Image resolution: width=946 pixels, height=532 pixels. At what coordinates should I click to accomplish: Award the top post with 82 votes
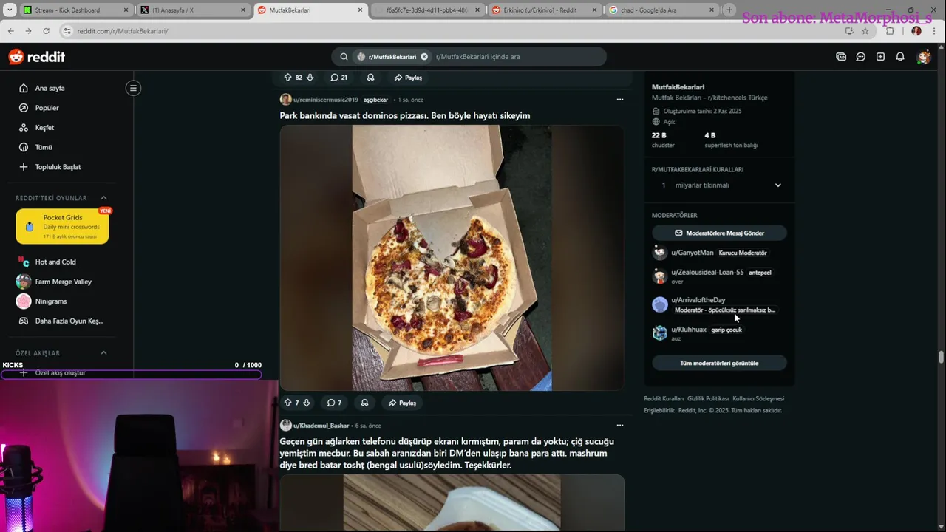pyautogui.click(x=370, y=78)
